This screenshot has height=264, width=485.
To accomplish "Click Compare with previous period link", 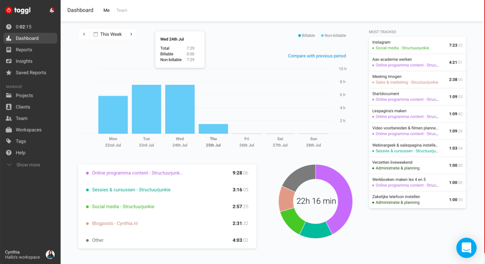I will 316,56.
